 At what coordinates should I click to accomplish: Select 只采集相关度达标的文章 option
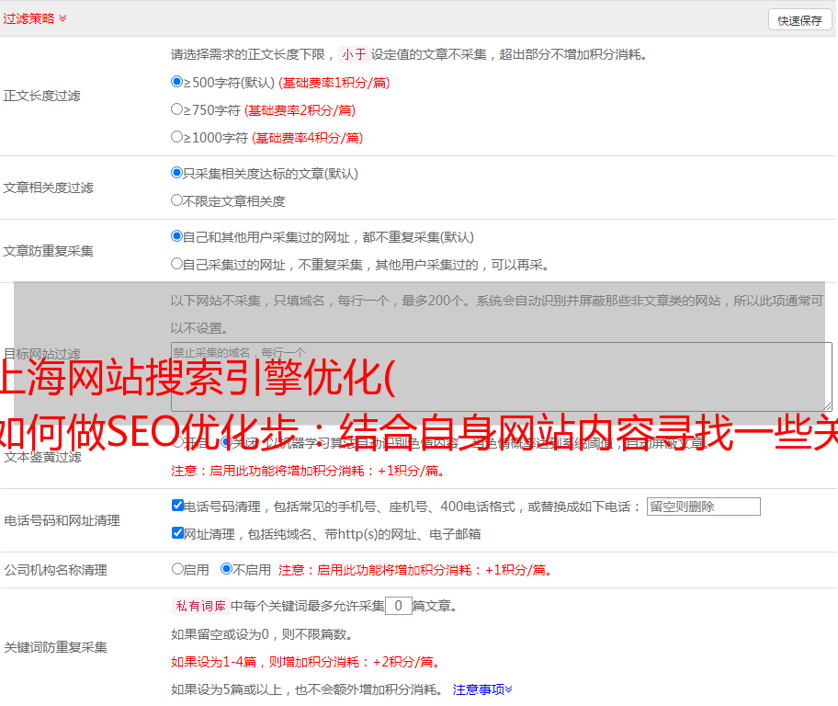point(177,173)
